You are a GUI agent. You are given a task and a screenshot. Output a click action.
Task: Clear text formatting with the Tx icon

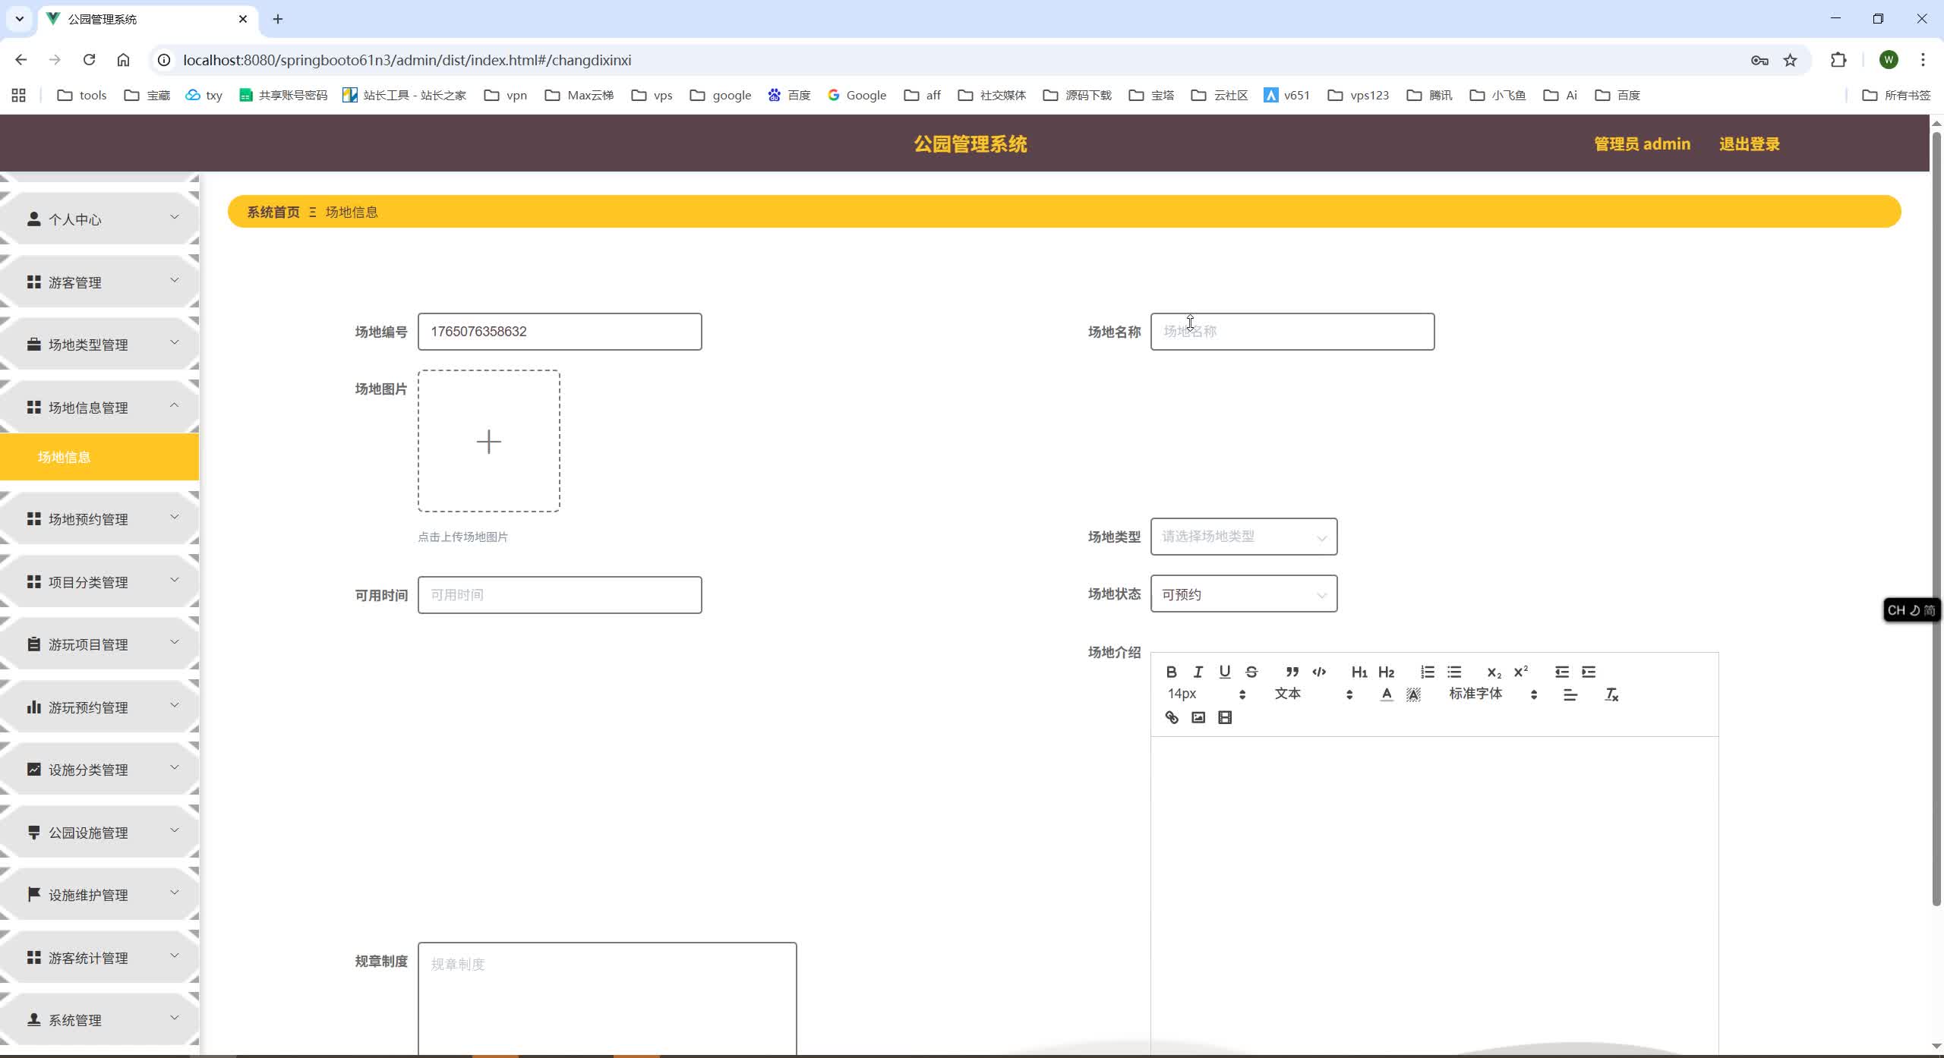coord(1611,694)
